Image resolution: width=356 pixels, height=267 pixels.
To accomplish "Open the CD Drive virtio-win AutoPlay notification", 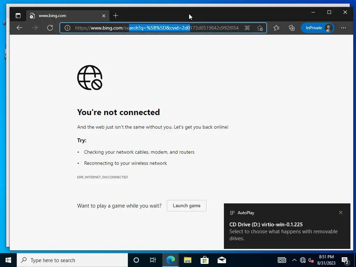I will click(287, 226).
